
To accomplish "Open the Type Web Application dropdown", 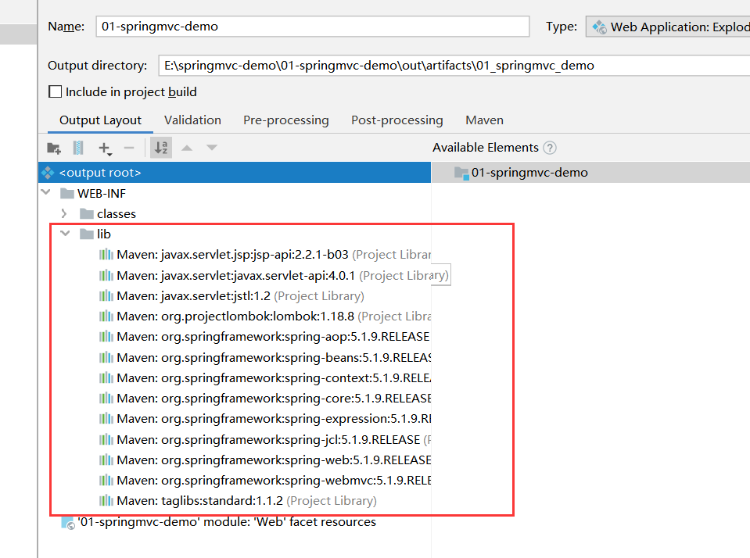I will click(668, 27).
